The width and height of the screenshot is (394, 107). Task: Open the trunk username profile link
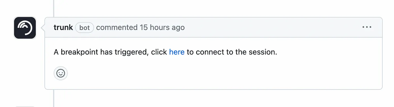coord(63,28)
